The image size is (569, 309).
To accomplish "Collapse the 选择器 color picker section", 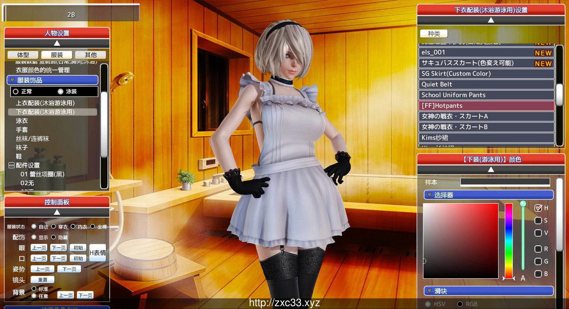I will pos(430,195).
